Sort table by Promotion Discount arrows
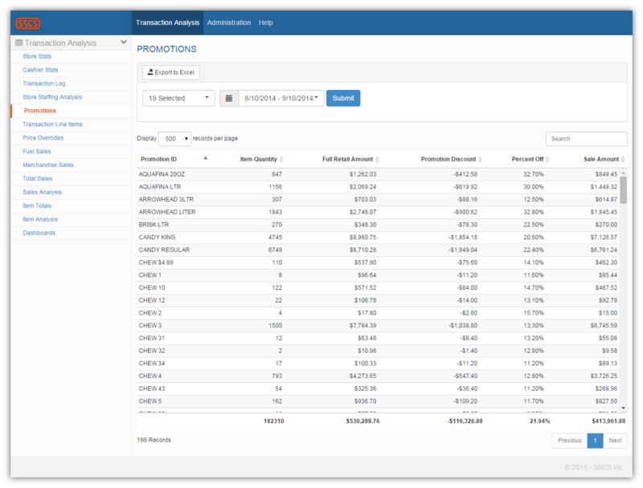 480,159
